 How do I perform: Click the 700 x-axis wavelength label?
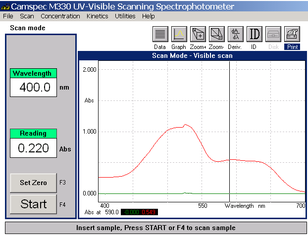(301, 206)
